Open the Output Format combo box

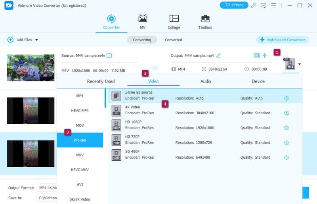click(47, 188)
